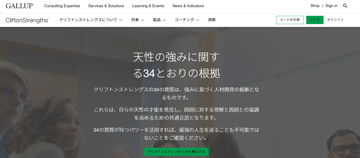
Task: Click the サインイン link
Action: [335, 20]
